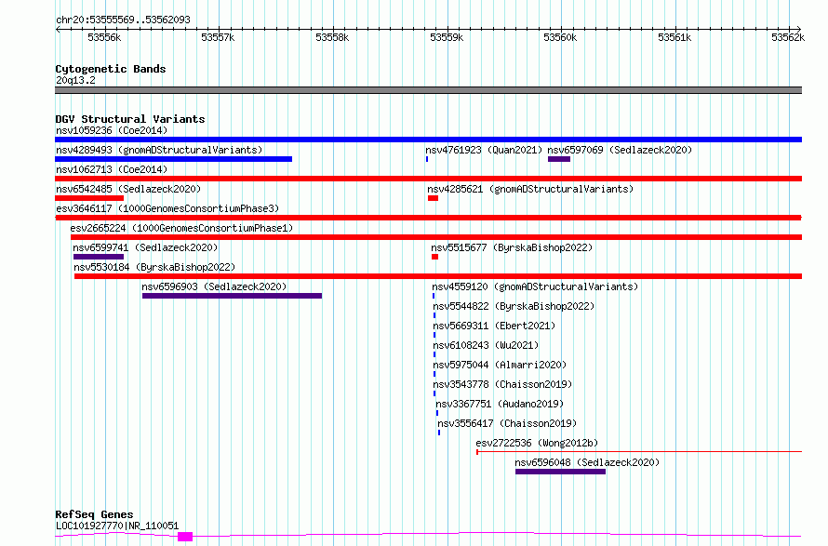
Task: Open the nsv5544822 (ByrskaBishop2022) label
Action: coord(514,306)
